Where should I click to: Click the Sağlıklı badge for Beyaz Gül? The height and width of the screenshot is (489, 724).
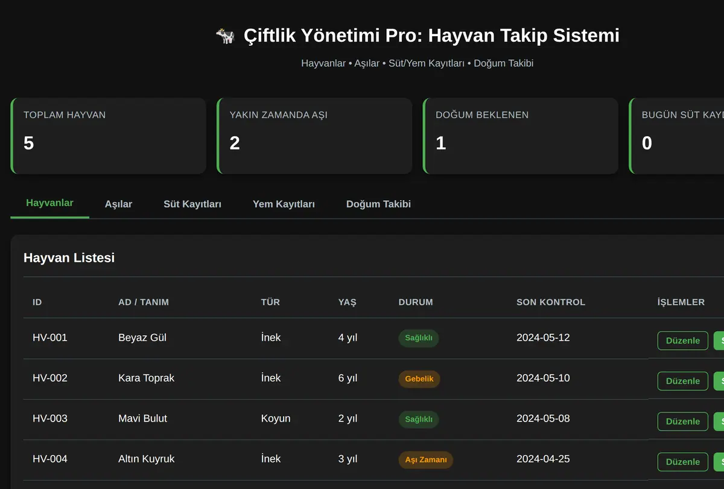click(419, 338)
